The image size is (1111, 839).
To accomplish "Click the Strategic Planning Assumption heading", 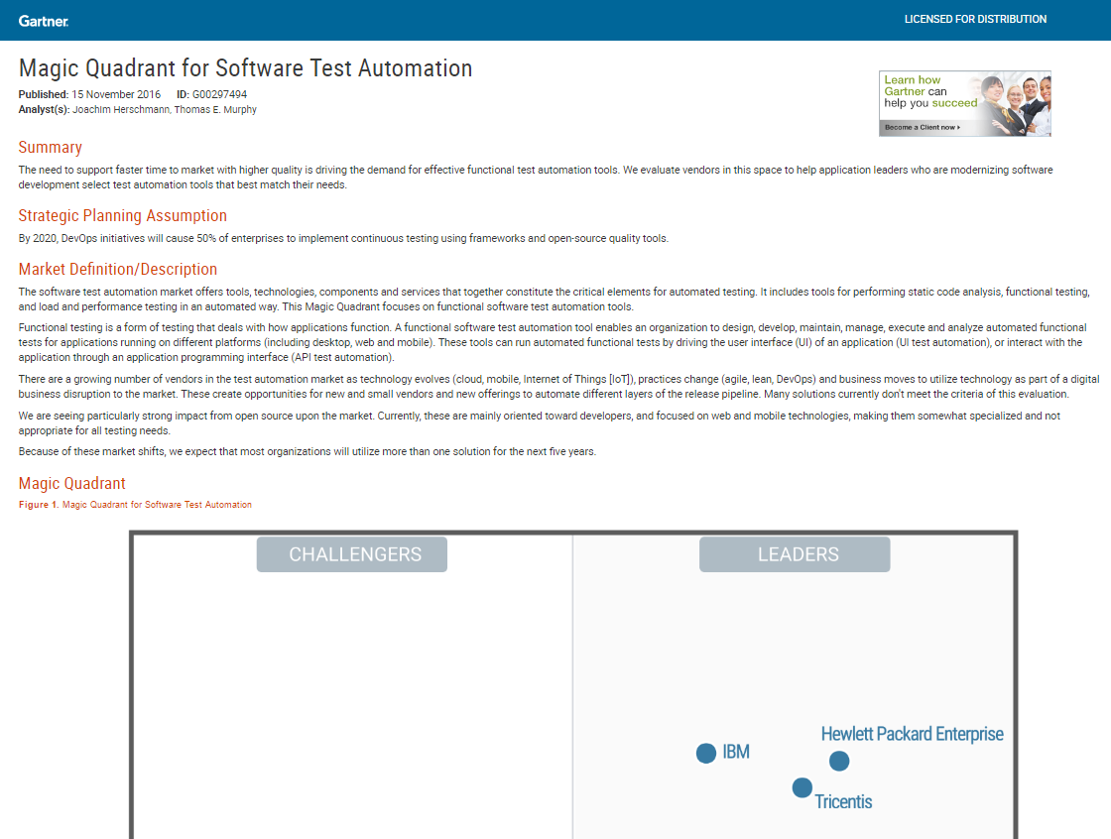I will (123, 215).
